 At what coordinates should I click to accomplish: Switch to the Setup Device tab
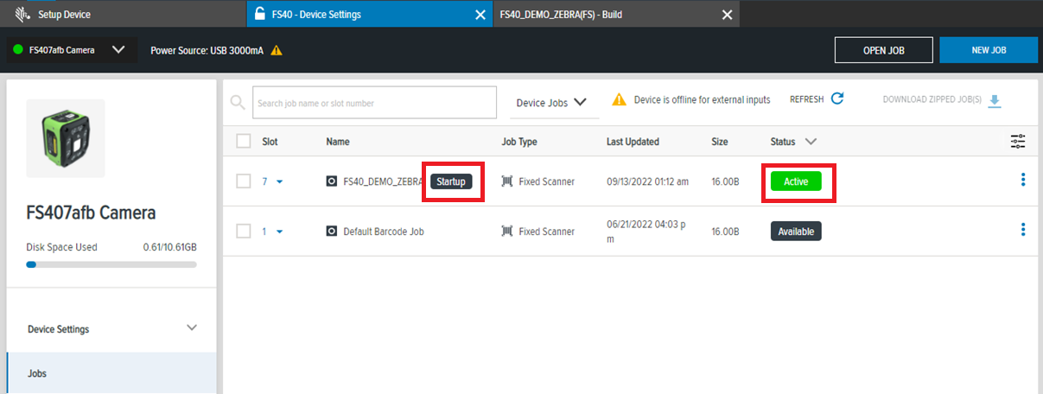pos(64,15)
